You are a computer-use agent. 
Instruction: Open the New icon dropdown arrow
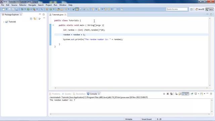[x=6, y=9]
